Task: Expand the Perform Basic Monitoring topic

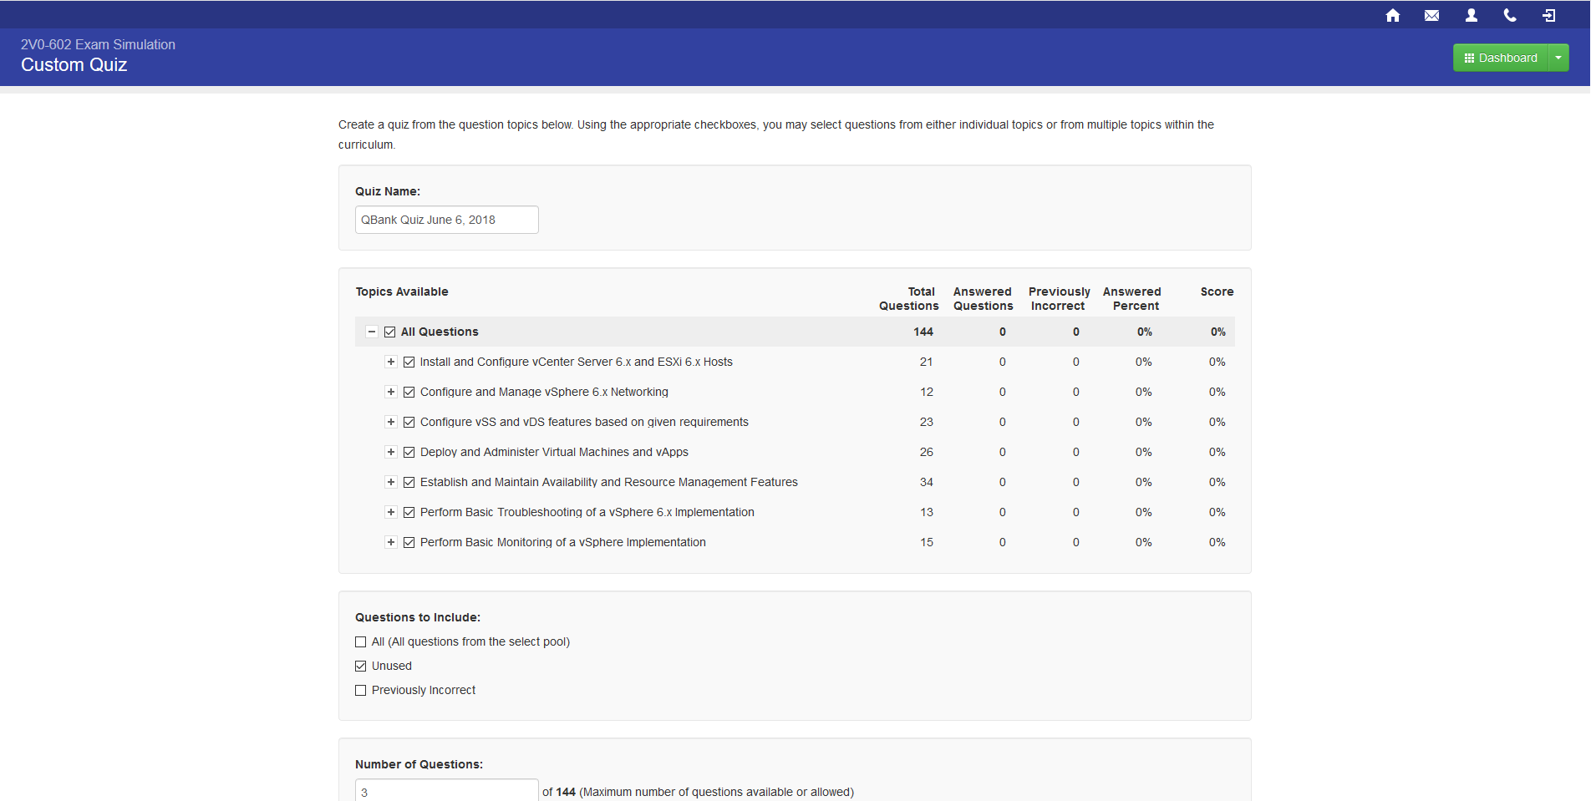Action: coord(391,542)
